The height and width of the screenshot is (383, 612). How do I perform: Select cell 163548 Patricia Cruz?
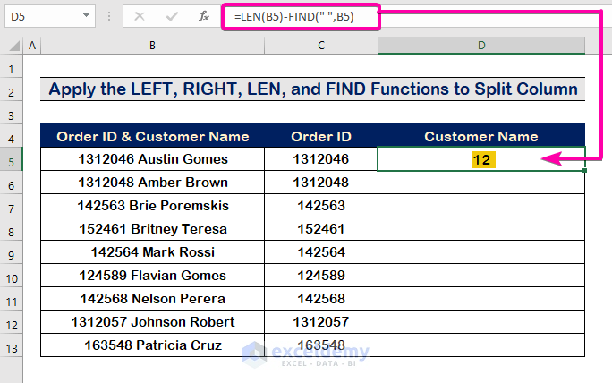point(153,345)
